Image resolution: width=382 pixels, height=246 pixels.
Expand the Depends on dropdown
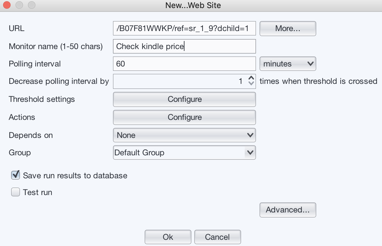184,135
